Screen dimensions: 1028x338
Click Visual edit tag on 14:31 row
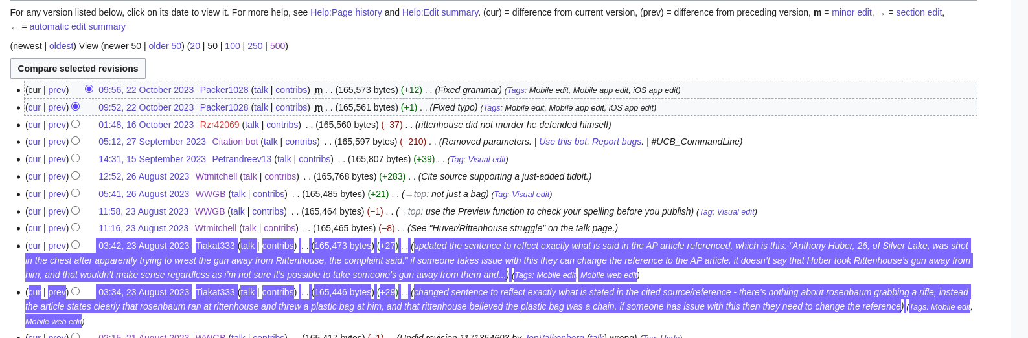(487, 160)
